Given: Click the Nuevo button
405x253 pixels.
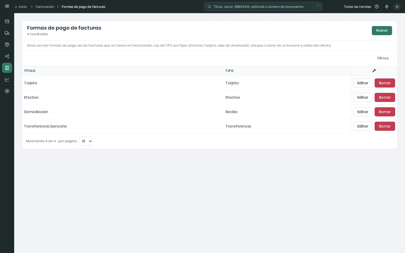Looking at the screenshot, I should click(382, 31).
